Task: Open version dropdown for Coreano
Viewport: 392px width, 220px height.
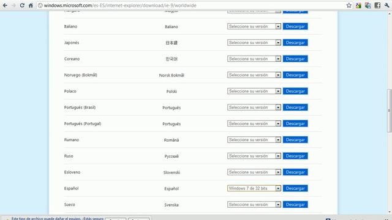Action: pos(254,59)
